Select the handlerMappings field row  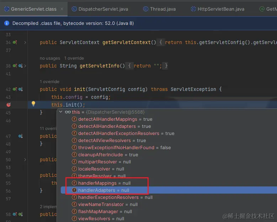click(x=169, y=183)
